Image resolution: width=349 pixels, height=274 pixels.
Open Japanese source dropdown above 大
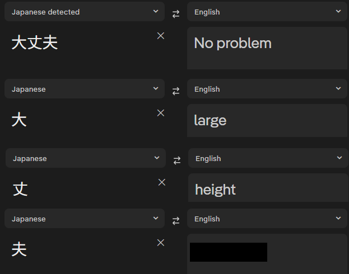85,89
